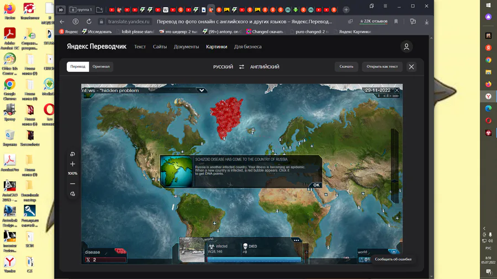Click the globe thumbnail in game popup
Image resolution: width=497 pixels, height=279 pixels.
pos(177,171)
